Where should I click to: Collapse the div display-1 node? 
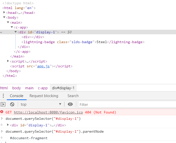16,32
